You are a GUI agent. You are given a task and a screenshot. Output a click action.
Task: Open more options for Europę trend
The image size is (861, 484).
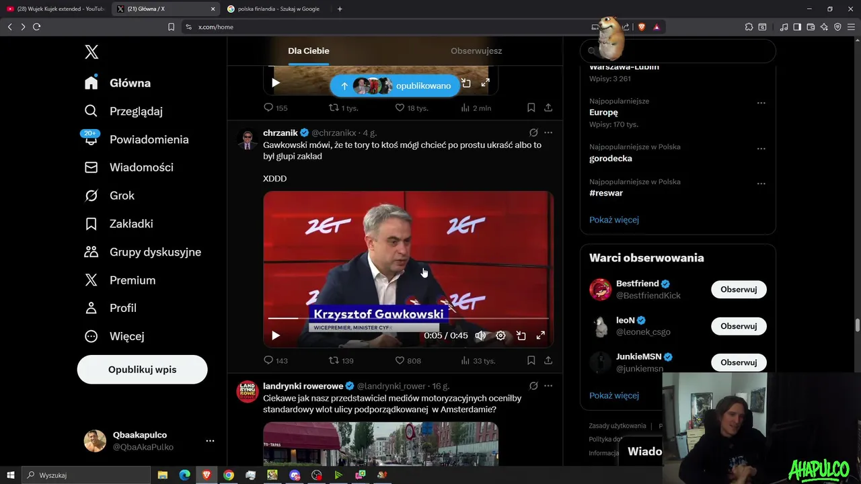point(761,103)
